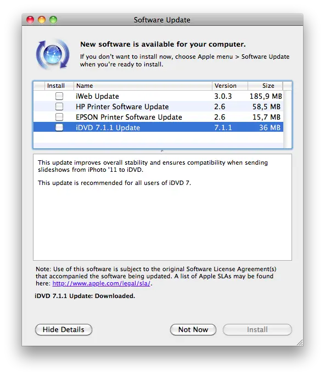325x376 pixels.
Task: Click the Software Update title bar text
Action: click(x=162, y=20)
